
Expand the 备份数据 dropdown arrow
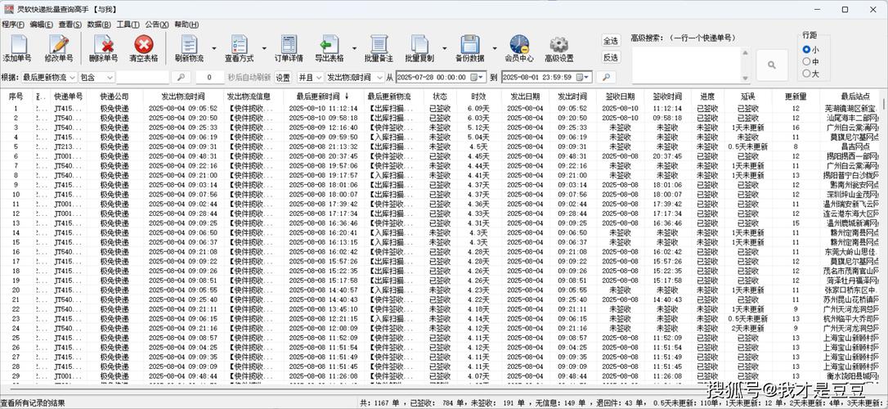point(495,48)
